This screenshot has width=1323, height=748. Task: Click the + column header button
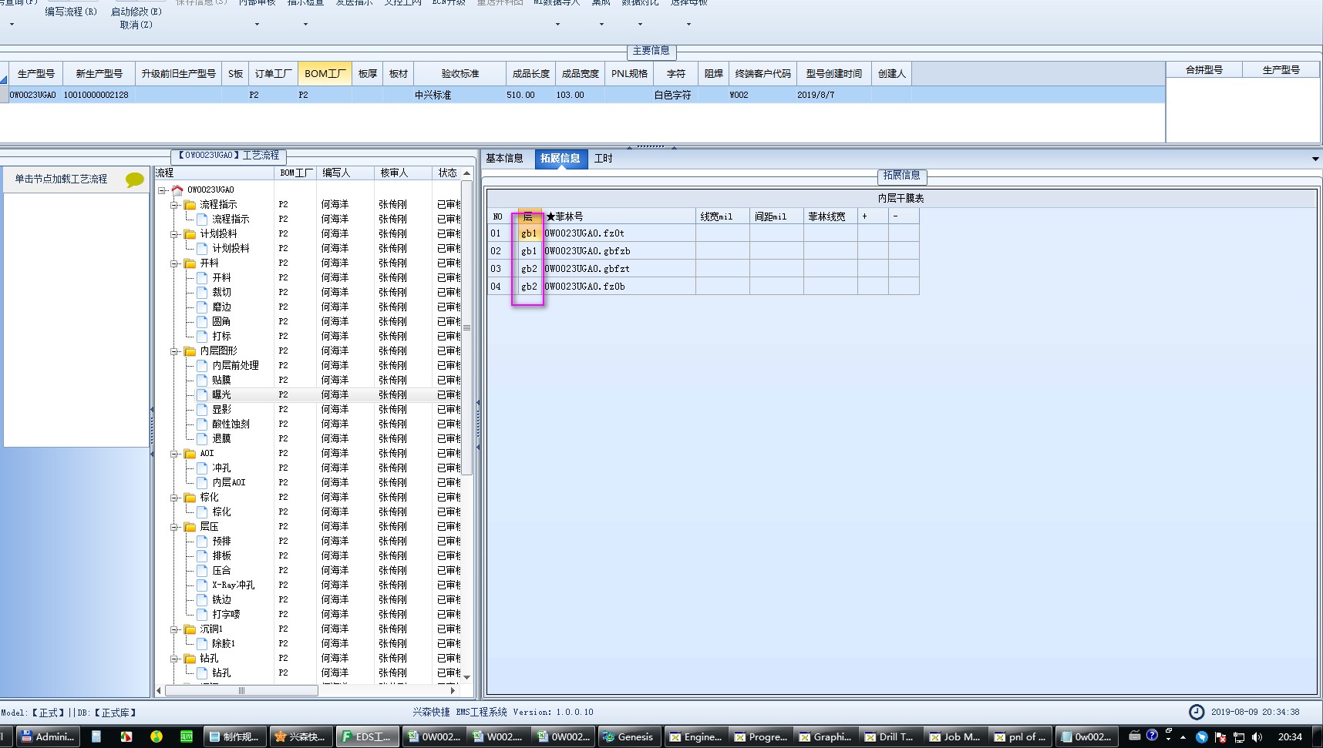click(x=873, y=216)
